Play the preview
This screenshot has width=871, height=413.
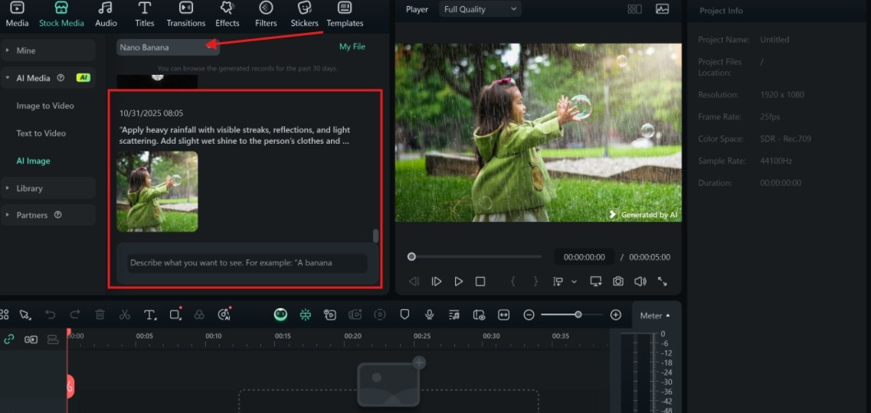458,281
